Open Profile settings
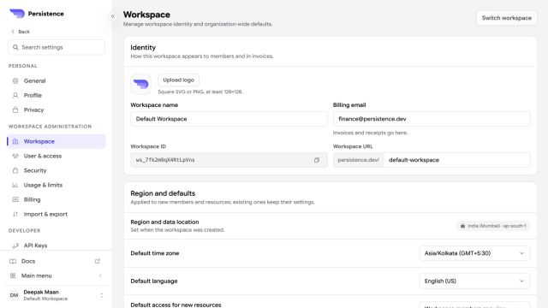This screenshot has width=548, height=308. coord(57,95)
